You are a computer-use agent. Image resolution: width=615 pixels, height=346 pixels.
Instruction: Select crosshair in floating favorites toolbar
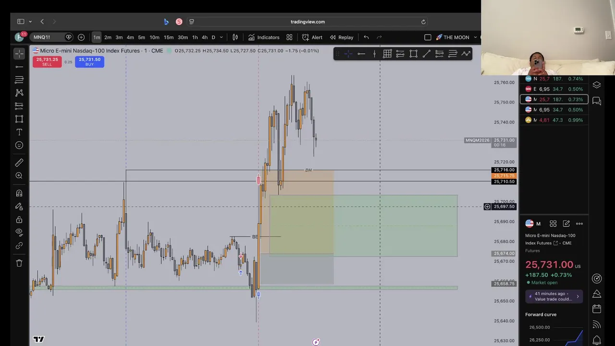348,54
